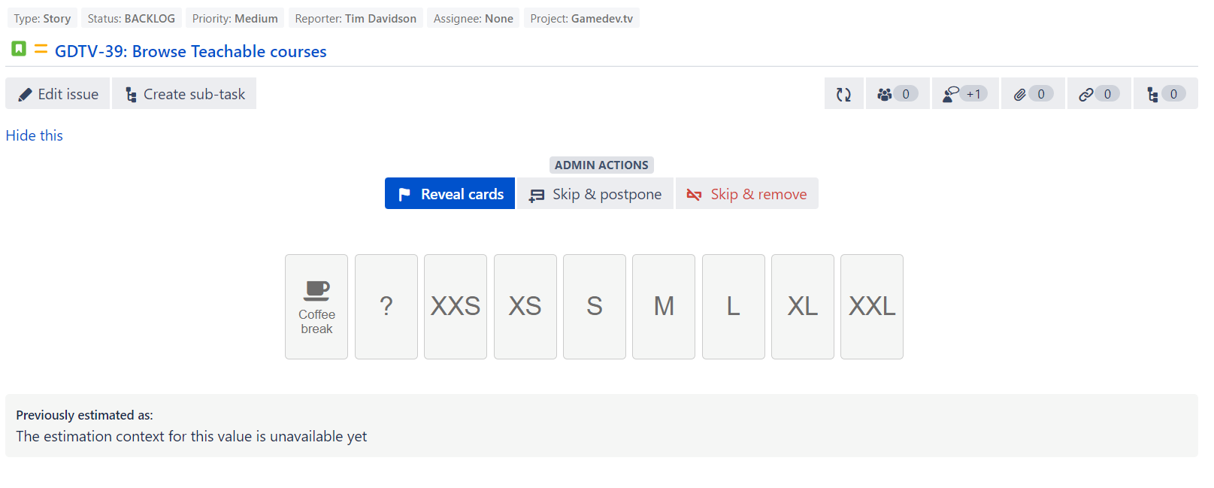Click the Reporter: Tim Davidson label
The height and width of the screenshot is (488, 1214).
[x=356, y=18]
